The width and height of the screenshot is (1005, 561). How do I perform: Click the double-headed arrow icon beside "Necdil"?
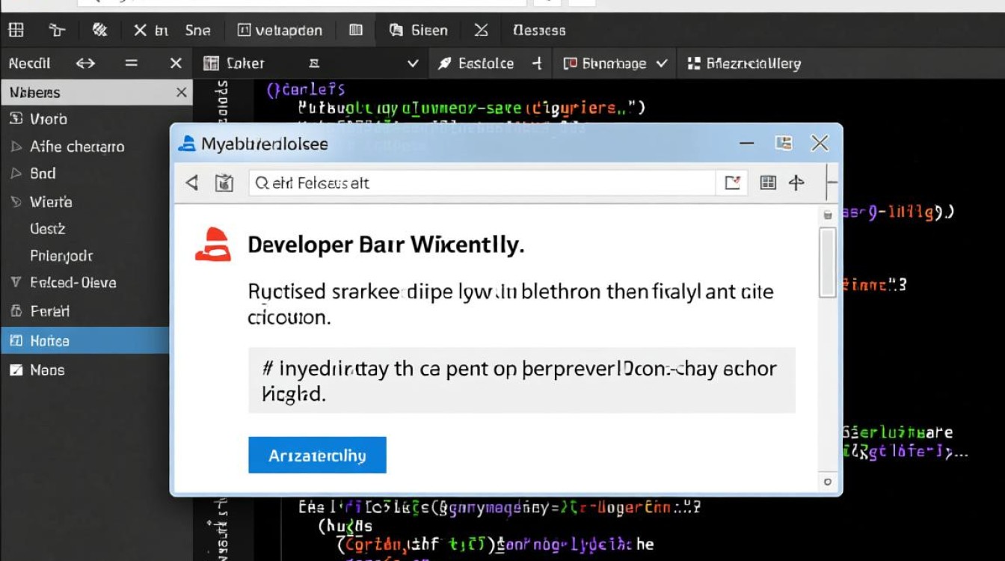tap(86, 64)
